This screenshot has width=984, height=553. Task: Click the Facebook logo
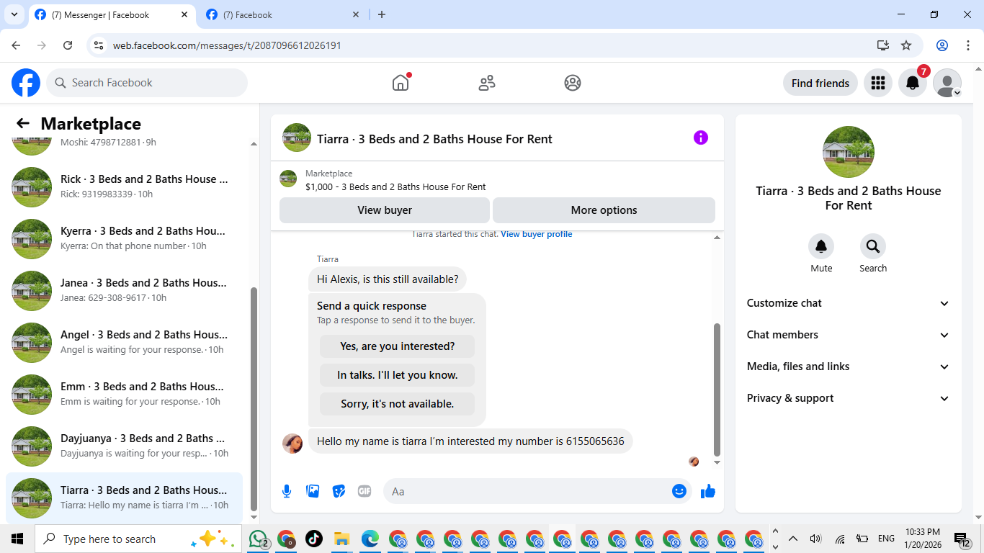pyautogui.click(x=26, y=83)
